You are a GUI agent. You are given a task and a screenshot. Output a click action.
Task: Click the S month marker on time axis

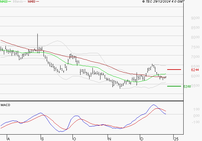(x=43, y=139)
